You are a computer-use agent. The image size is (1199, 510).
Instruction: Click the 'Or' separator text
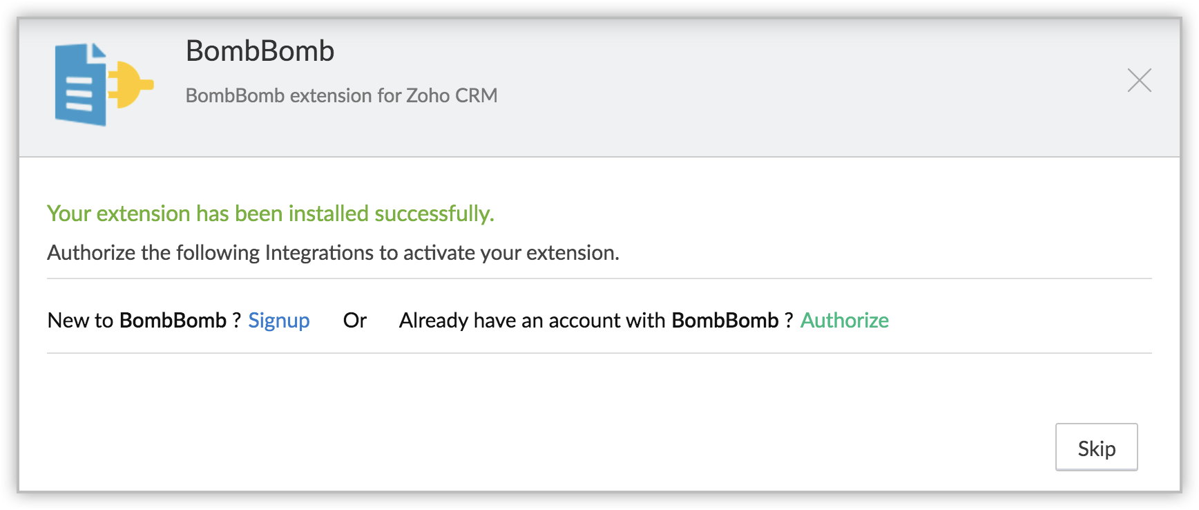tap(354, 321)
